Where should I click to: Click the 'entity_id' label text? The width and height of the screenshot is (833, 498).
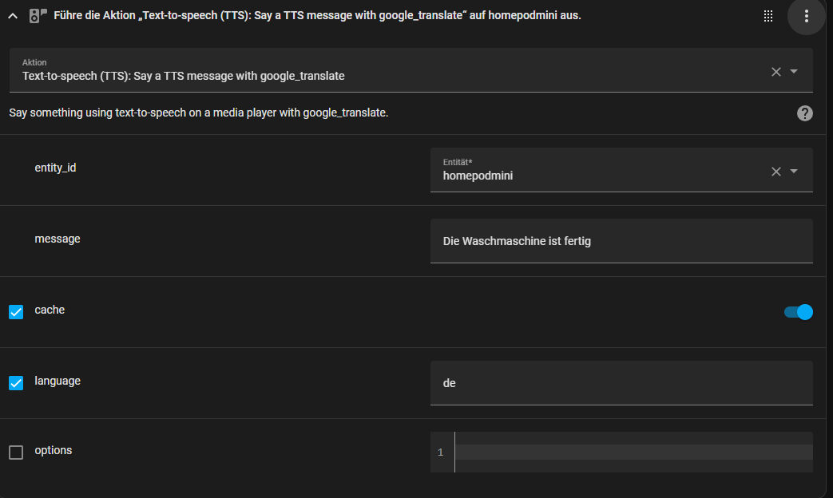coord(55,168)
